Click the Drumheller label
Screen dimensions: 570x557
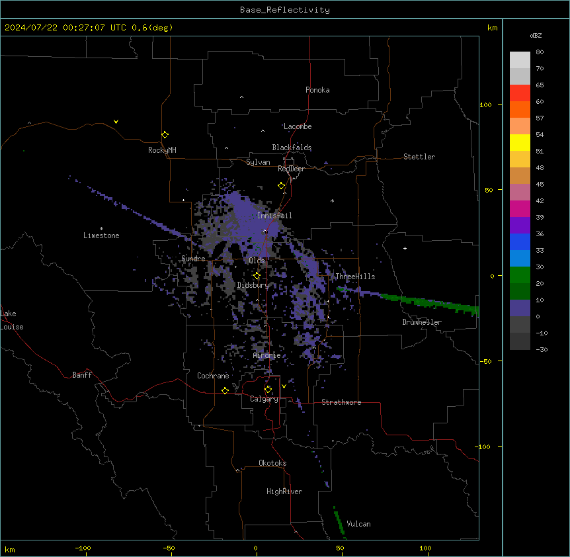422,322
